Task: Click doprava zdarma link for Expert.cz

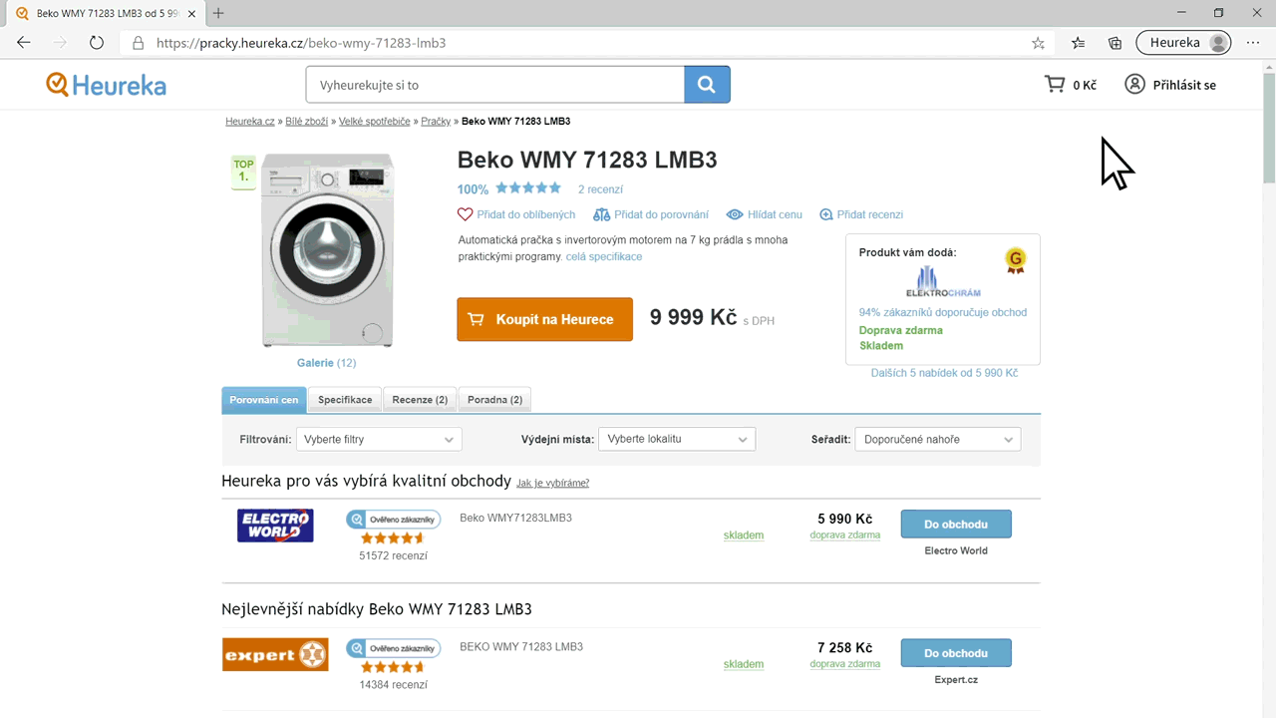Action: click(845, 664)
